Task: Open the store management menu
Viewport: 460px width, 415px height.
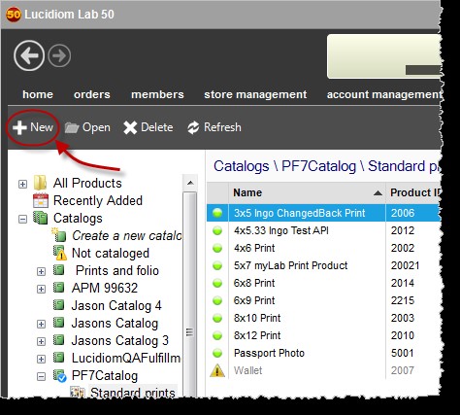Action: click(255, 94)
